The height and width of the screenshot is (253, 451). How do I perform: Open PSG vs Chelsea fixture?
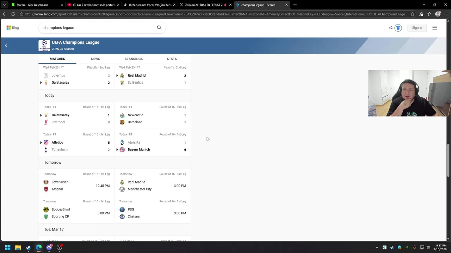tap(153, 210)
